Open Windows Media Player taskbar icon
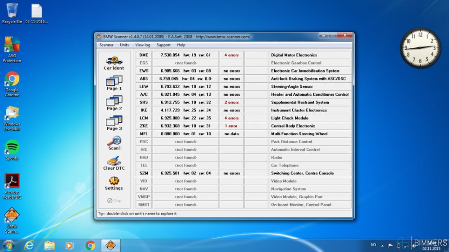The width and height of the screenshot is (449, 252). (69, 245)
